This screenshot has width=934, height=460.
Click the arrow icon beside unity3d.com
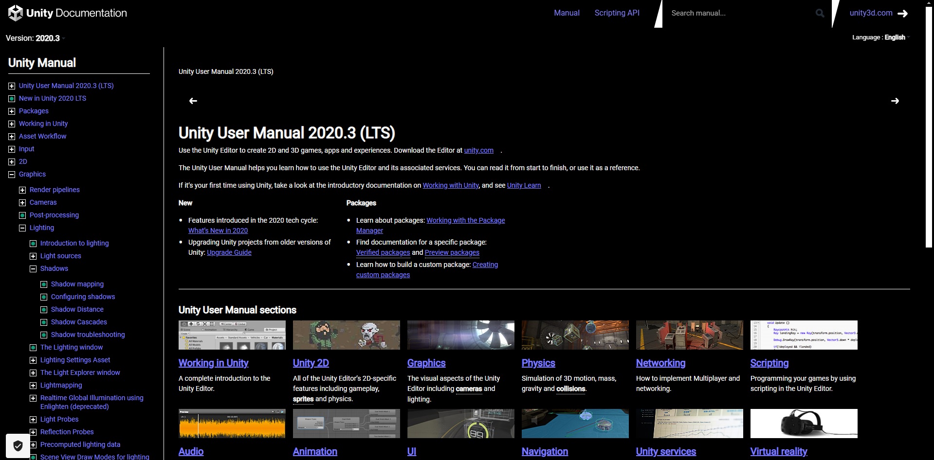point(902,14)
